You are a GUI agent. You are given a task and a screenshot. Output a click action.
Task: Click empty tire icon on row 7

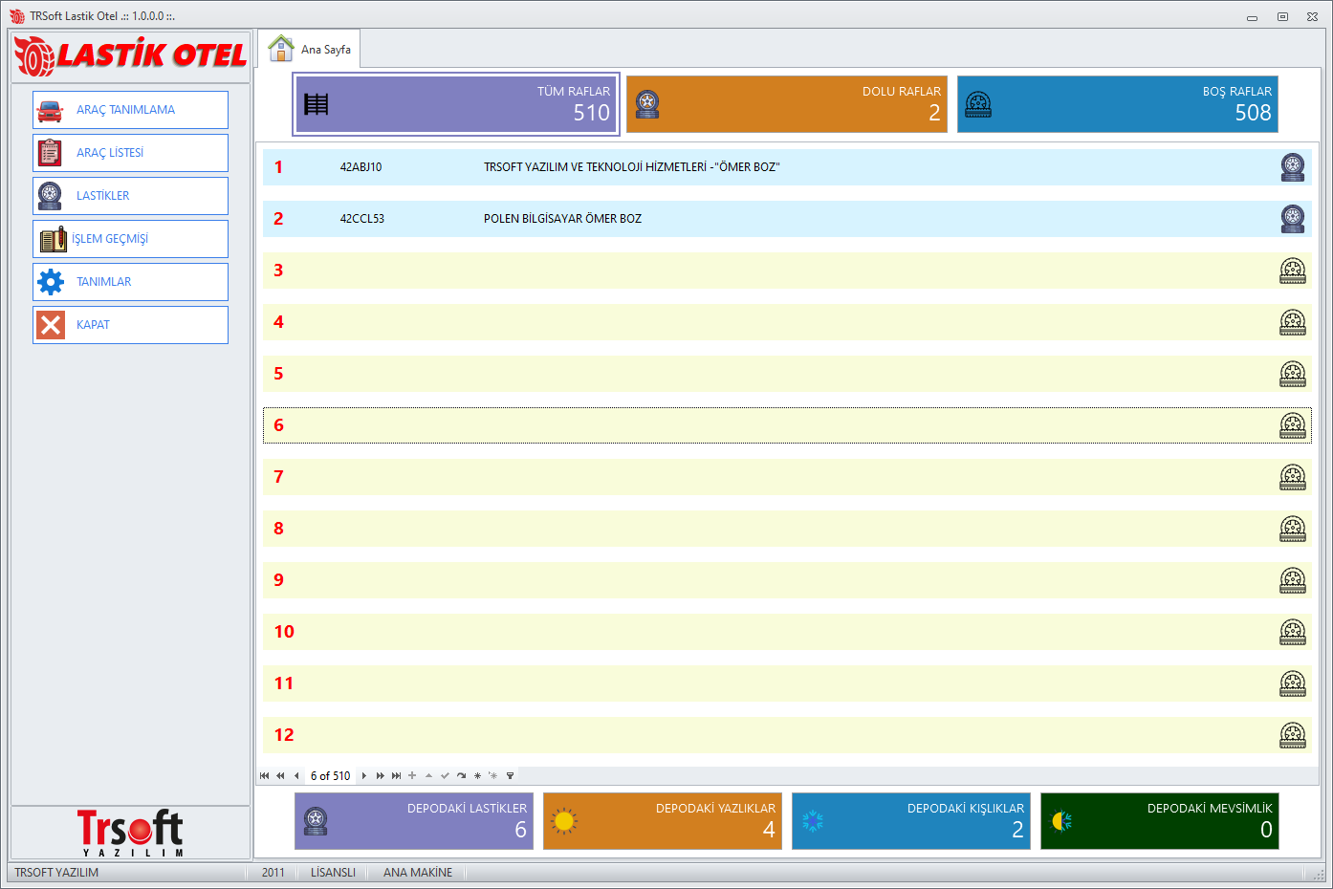click(1293, 477)
